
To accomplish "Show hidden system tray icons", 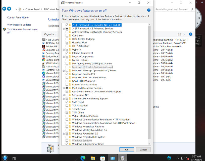I will point(178,158).
